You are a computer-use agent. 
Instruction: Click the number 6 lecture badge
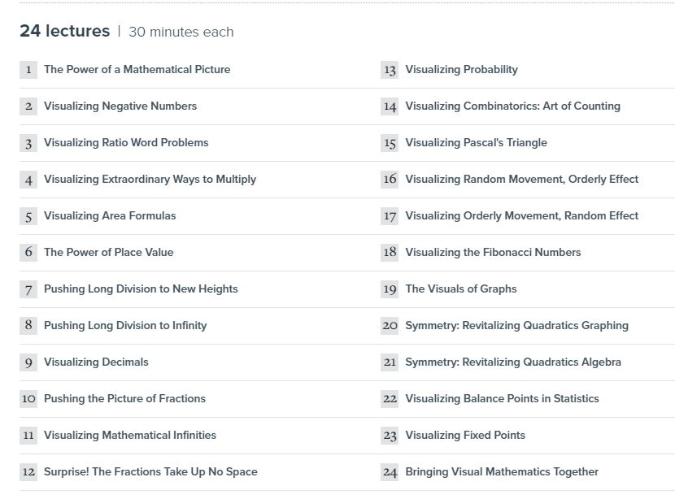[28, 253]
